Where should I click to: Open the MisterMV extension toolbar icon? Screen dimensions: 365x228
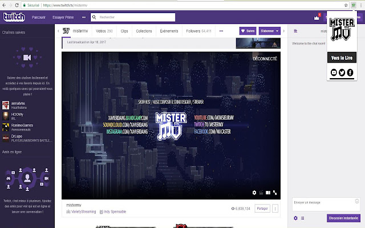(354, 5)
